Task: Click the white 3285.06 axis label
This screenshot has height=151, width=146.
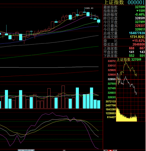Action: point(112,79)
